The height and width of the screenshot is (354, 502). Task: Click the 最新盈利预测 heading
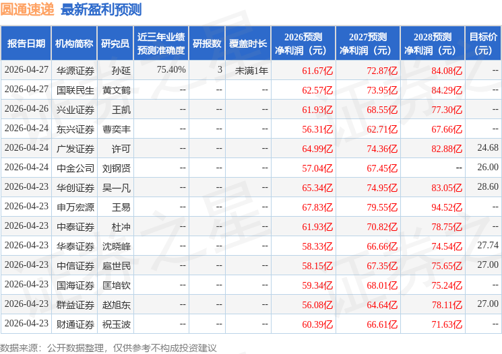click(x=101, y=9)
